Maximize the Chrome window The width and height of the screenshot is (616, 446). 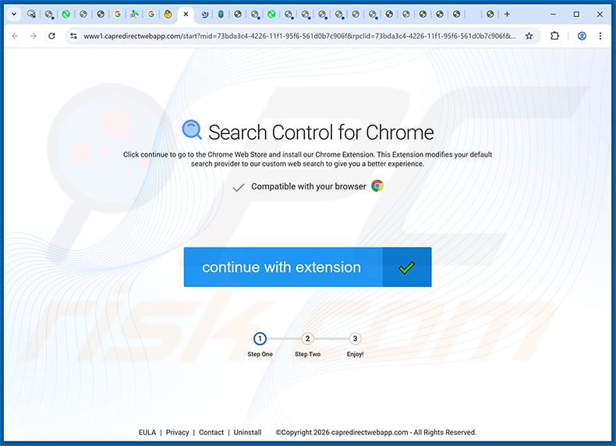click(576, 14)
